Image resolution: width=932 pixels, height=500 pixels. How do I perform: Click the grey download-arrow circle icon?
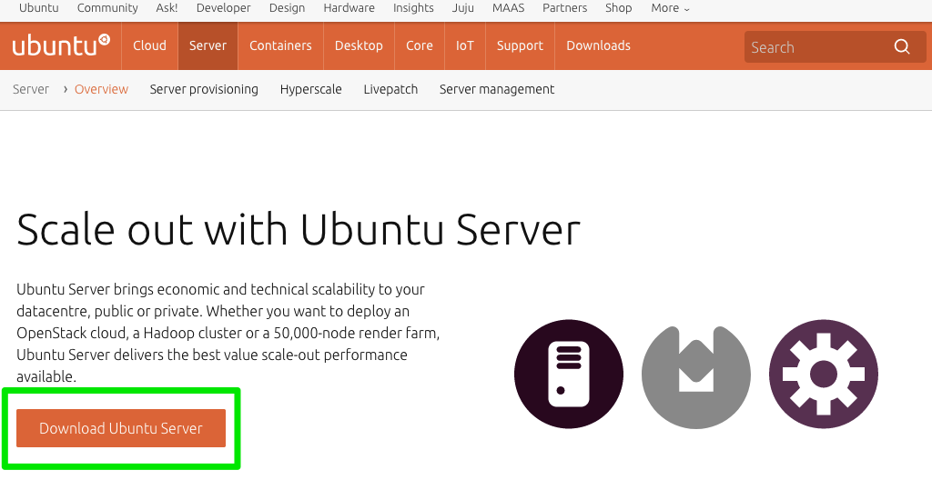tap(696, 376)
